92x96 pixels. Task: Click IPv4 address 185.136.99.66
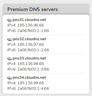coord(31,83)
